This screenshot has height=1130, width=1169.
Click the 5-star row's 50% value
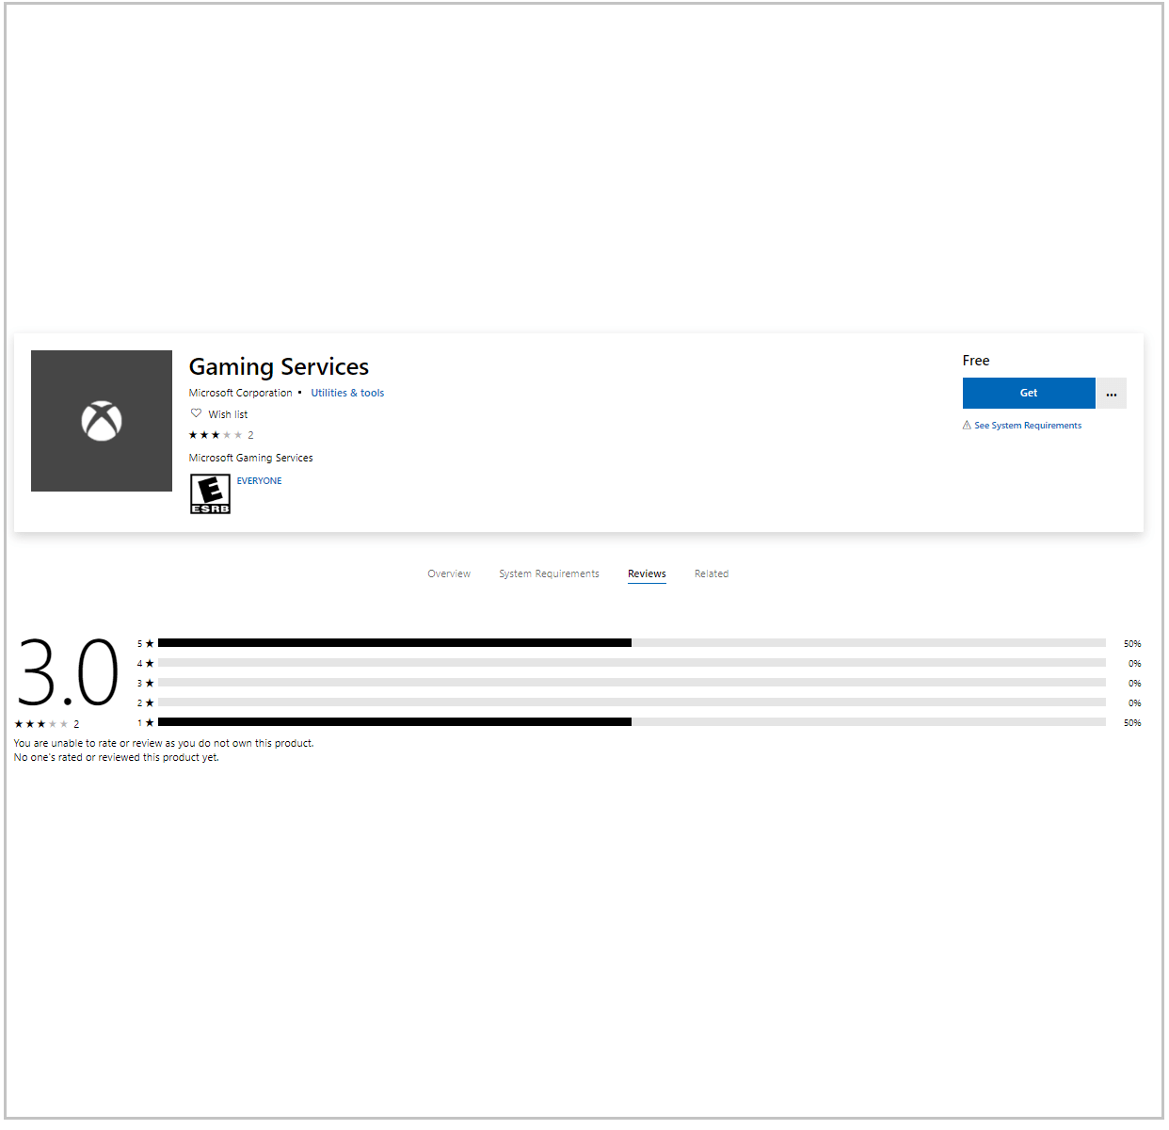coord(1132,644)
